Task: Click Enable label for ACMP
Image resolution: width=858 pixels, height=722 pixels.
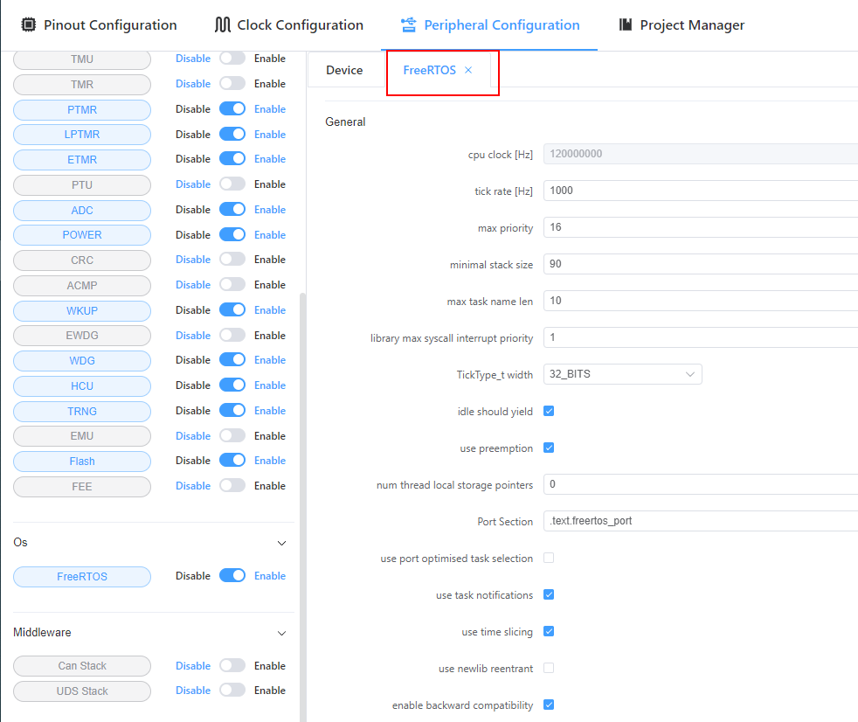Action: point(270,285)
